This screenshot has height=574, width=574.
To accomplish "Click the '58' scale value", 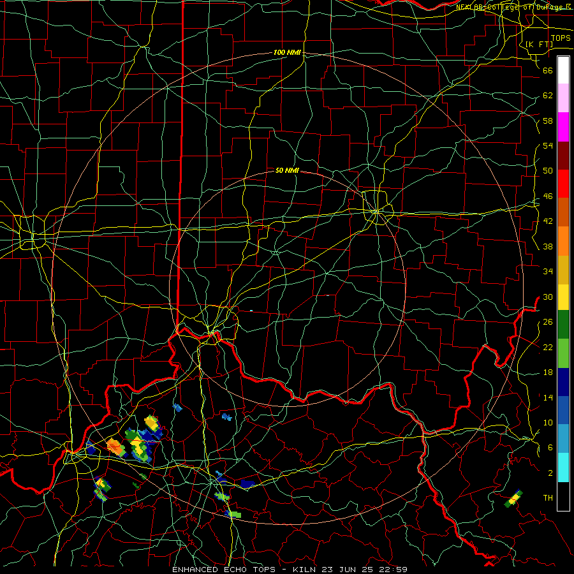I will (x=548, y=121).
